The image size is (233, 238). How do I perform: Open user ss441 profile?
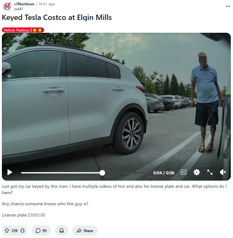[x=19, y=9]
